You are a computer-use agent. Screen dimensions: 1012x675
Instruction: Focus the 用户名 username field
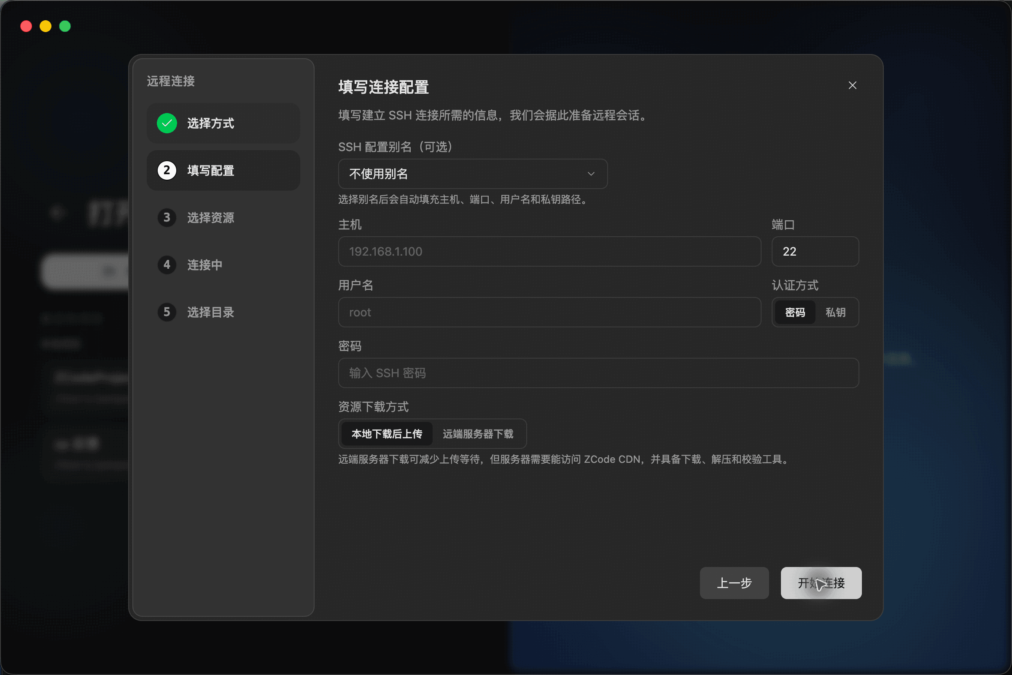(x=549, y=312)
